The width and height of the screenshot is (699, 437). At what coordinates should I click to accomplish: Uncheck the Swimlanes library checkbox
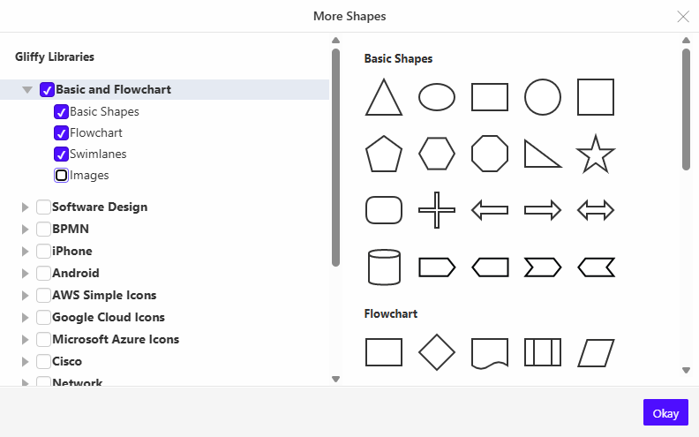pos(62,154)
